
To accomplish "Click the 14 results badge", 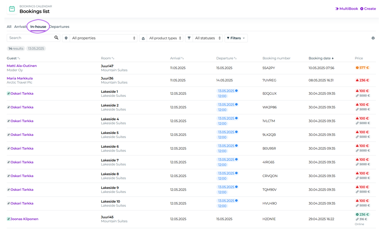I will 16,49.
